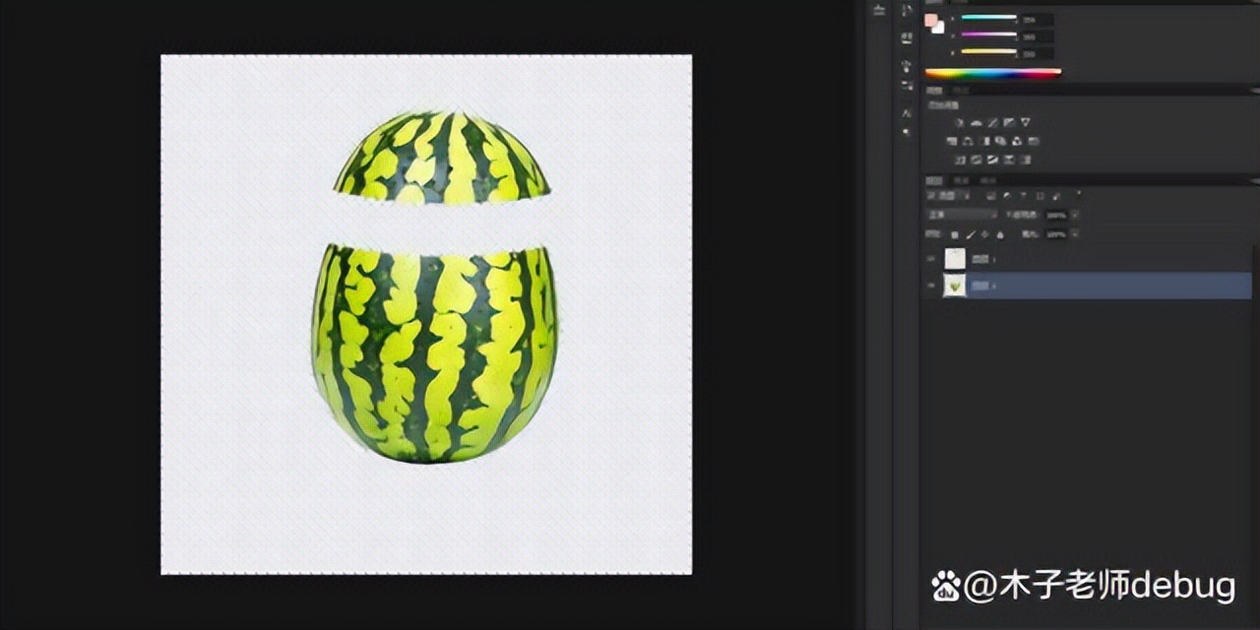Open the layer opacity slider arrow

(x=1075, y=215)
